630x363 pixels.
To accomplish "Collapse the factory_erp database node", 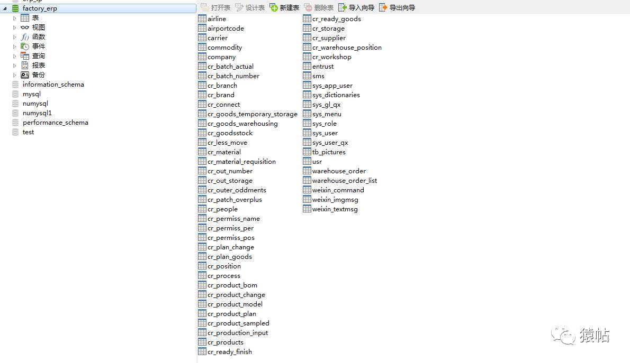I will pos(5,8).
